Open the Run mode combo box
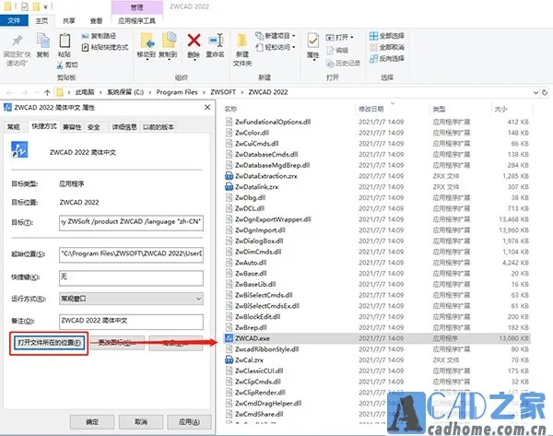The image size is (553, 436). click(131, 299)
